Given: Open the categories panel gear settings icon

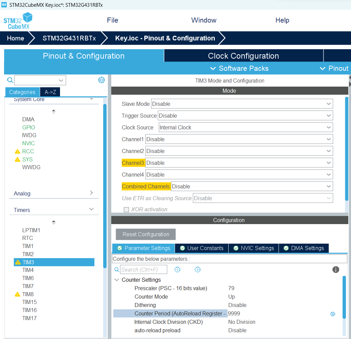Looking at the screenshot, I should pyautogui.click(x=101, y=80).
